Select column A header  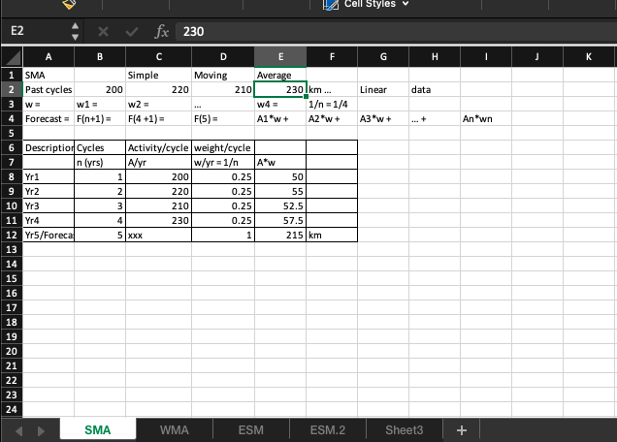coord(49,57)
